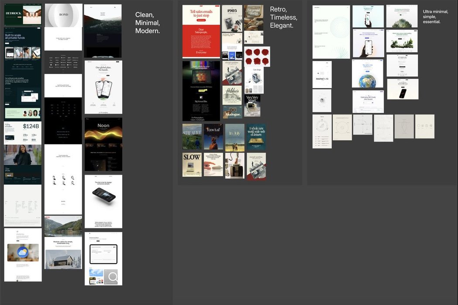
Task: Click the 'Clean, Minimal, Modern.' label
Action: (147, 23)
